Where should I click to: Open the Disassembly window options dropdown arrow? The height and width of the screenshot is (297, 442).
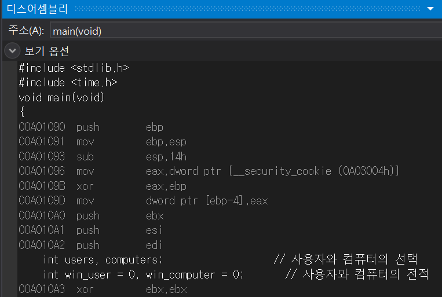pos(430,9)
